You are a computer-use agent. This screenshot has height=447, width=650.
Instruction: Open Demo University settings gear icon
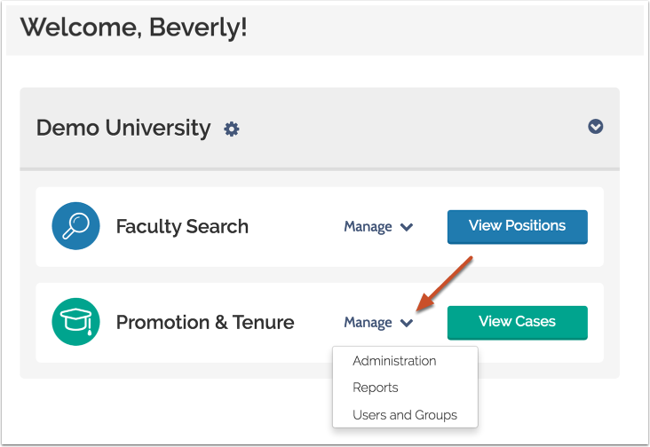[232, 129]
